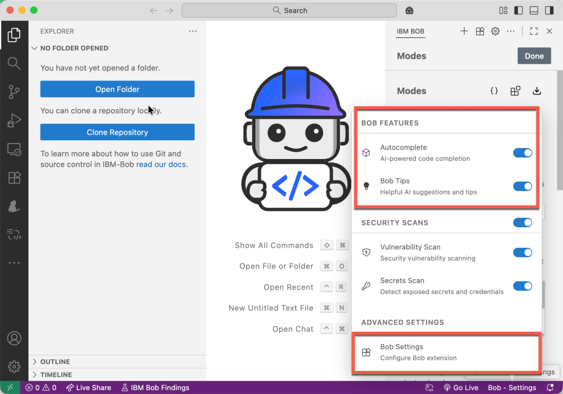Toggle the Autocomplete switch
Viewport: 563px width, 394px height.
[x=522, y=153]
